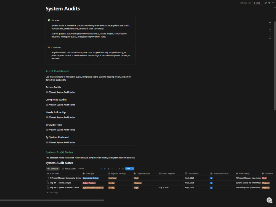Viewport: 276px width, 207px height.
Task: Open the View of System Audit Notes link under Completed Audits
Action: point(62,105)
